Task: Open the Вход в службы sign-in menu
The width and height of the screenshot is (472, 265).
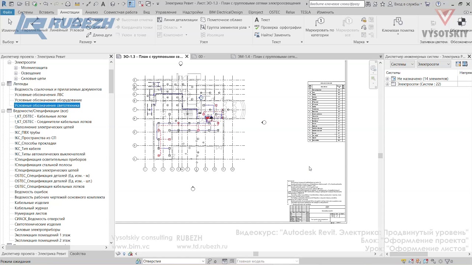Action: 405,4
